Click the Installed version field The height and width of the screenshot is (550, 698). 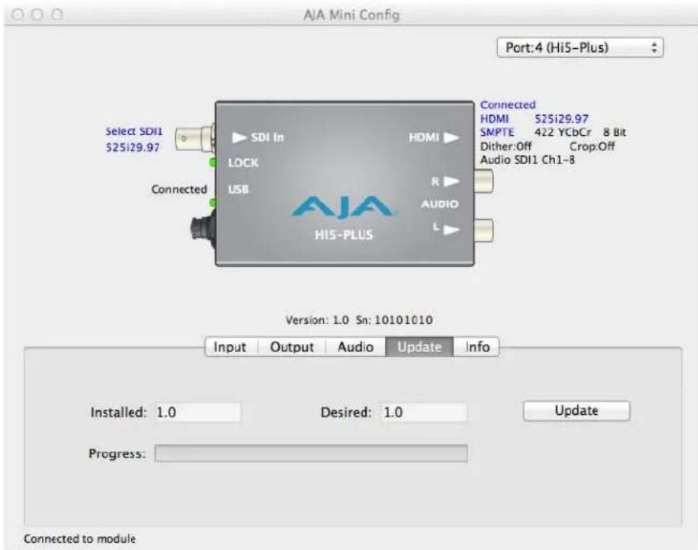(x=198, y=412)
